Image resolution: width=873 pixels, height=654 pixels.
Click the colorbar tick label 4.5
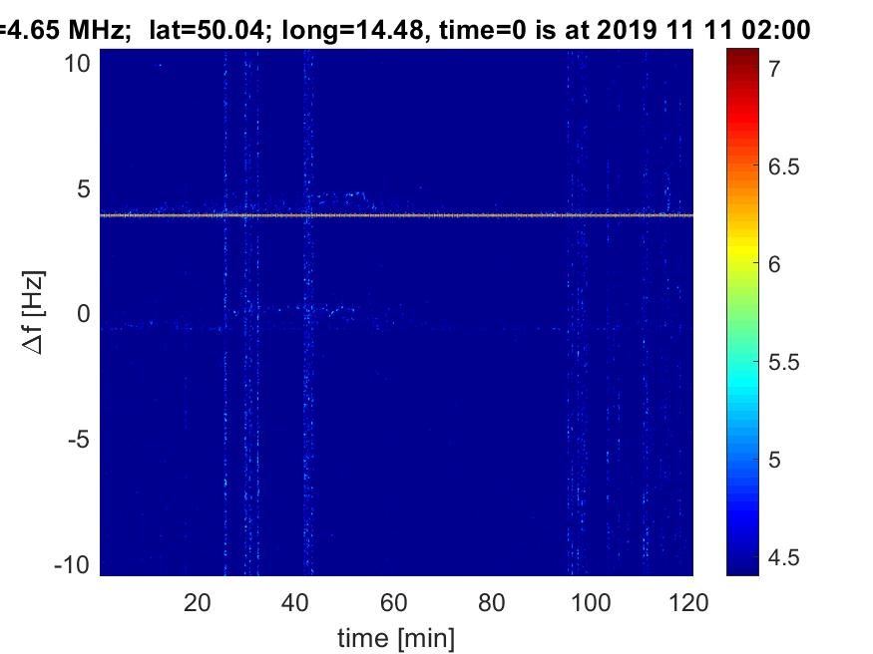tap(783, 556)
